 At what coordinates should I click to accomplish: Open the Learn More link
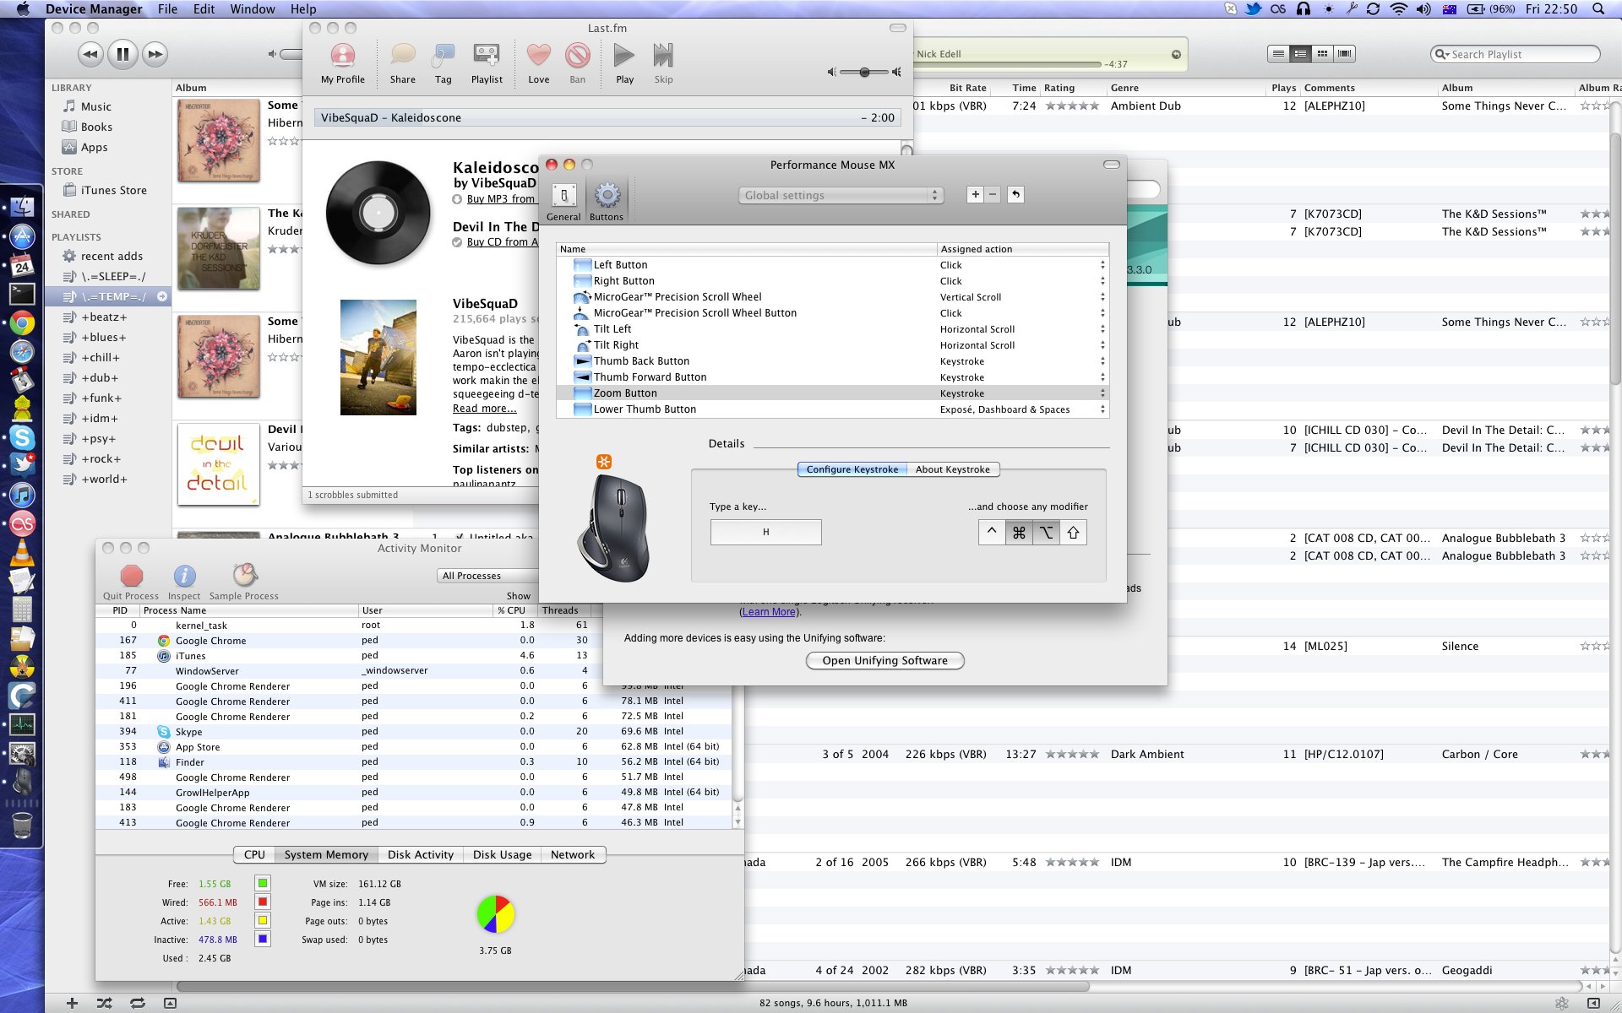[769, 612]
